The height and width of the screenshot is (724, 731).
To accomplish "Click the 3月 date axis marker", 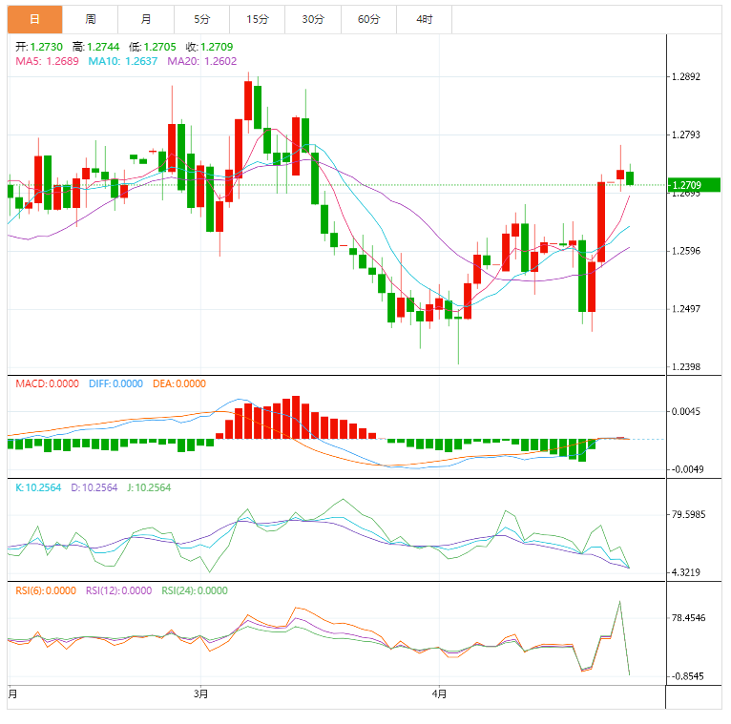I will [x=201, y=693].
